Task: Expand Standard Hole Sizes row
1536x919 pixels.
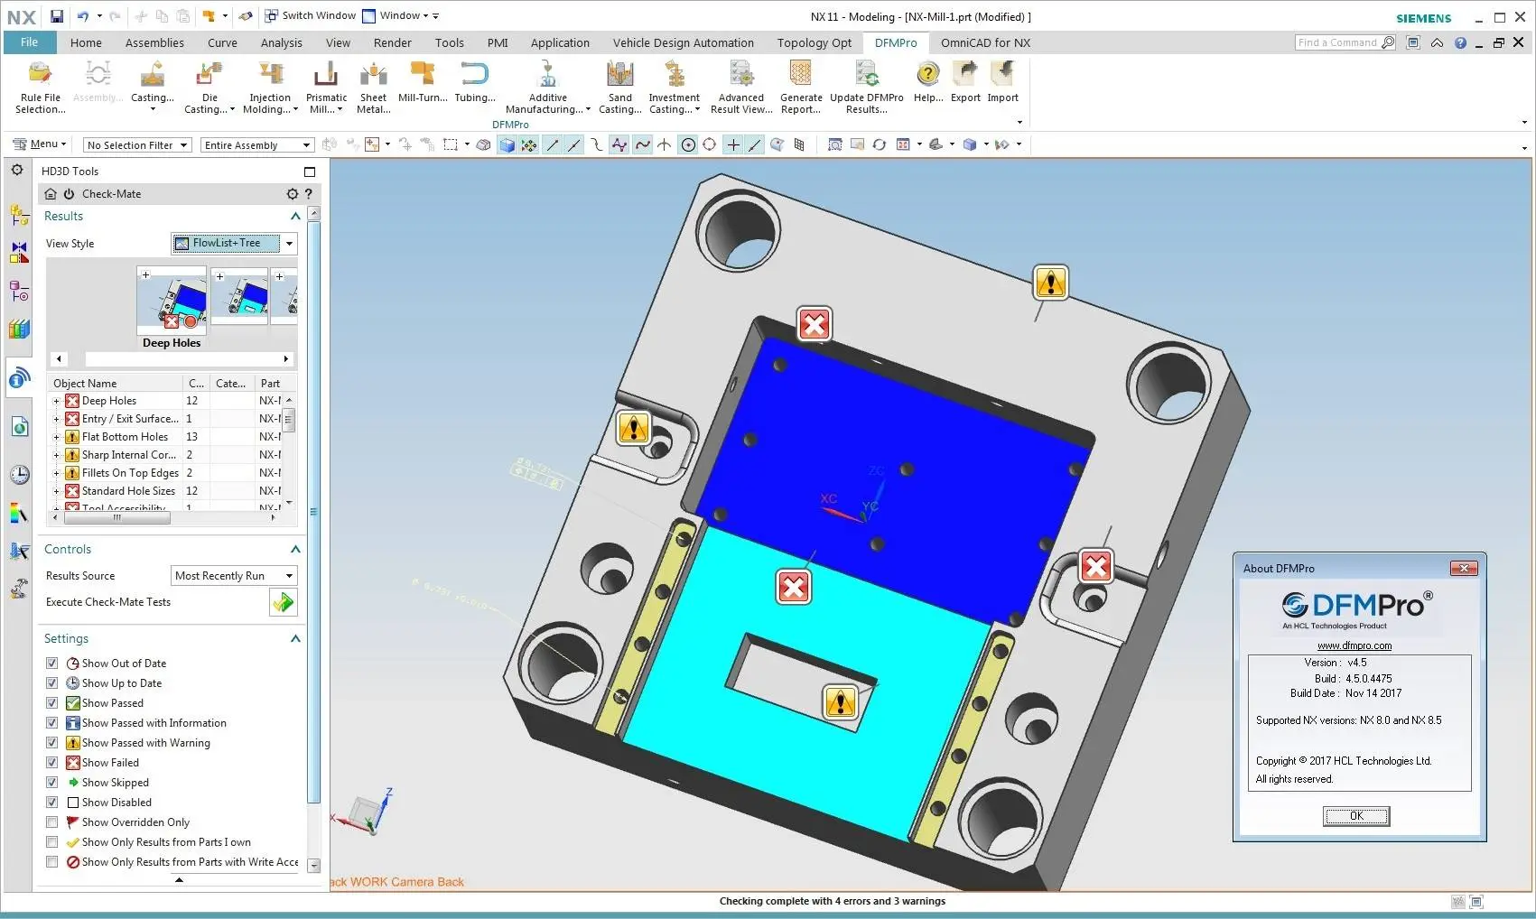Action: click(x=56, y=491)
